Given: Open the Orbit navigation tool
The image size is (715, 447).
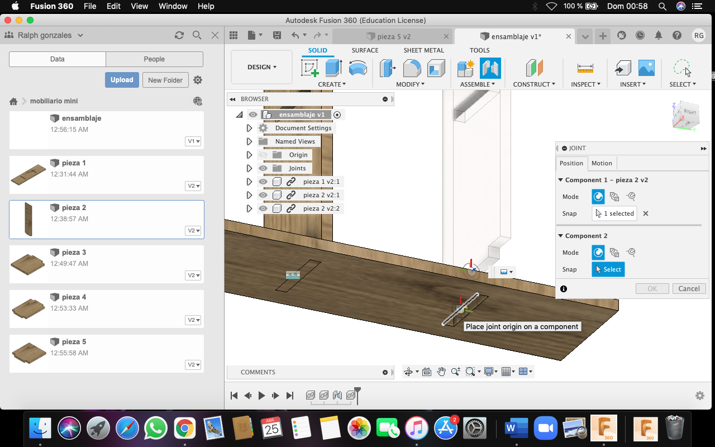Looking at the screenshot, I should click(x=408, y=372).
